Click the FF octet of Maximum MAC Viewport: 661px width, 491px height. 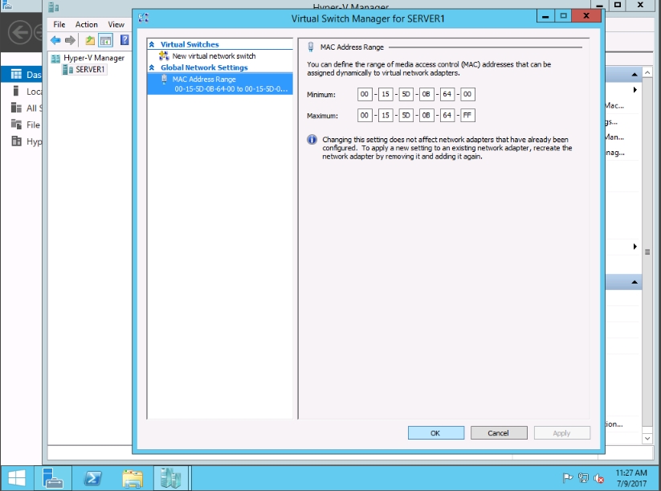[468, 115]
